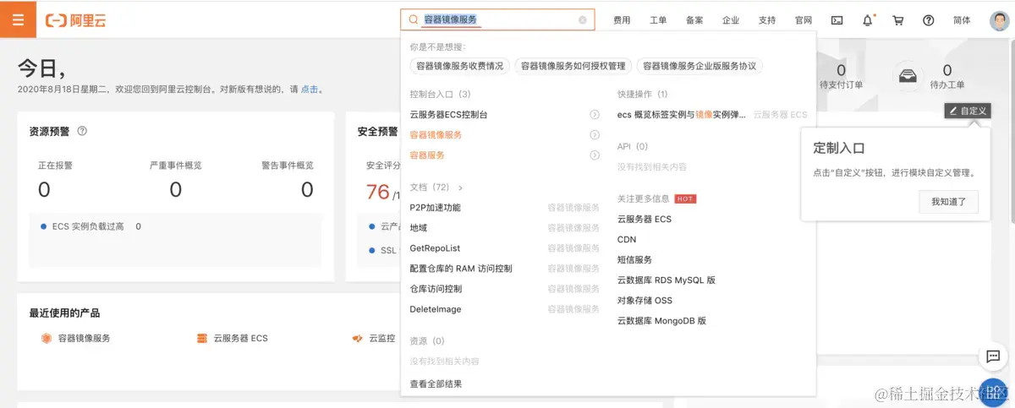Open the help question mark icon
The width and height of the screenshot is (1015, 408).
click(929, 20)
